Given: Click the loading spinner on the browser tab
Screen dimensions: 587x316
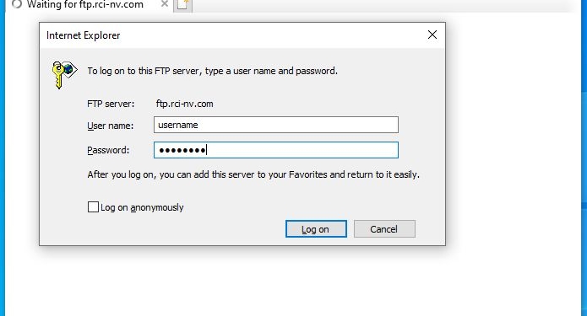Looking at the screenshot, I should 17,4.
